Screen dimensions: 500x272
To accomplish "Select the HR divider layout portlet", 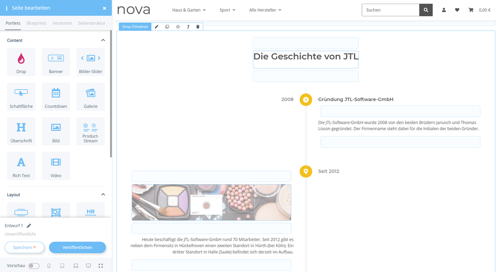I will (90, 210).
